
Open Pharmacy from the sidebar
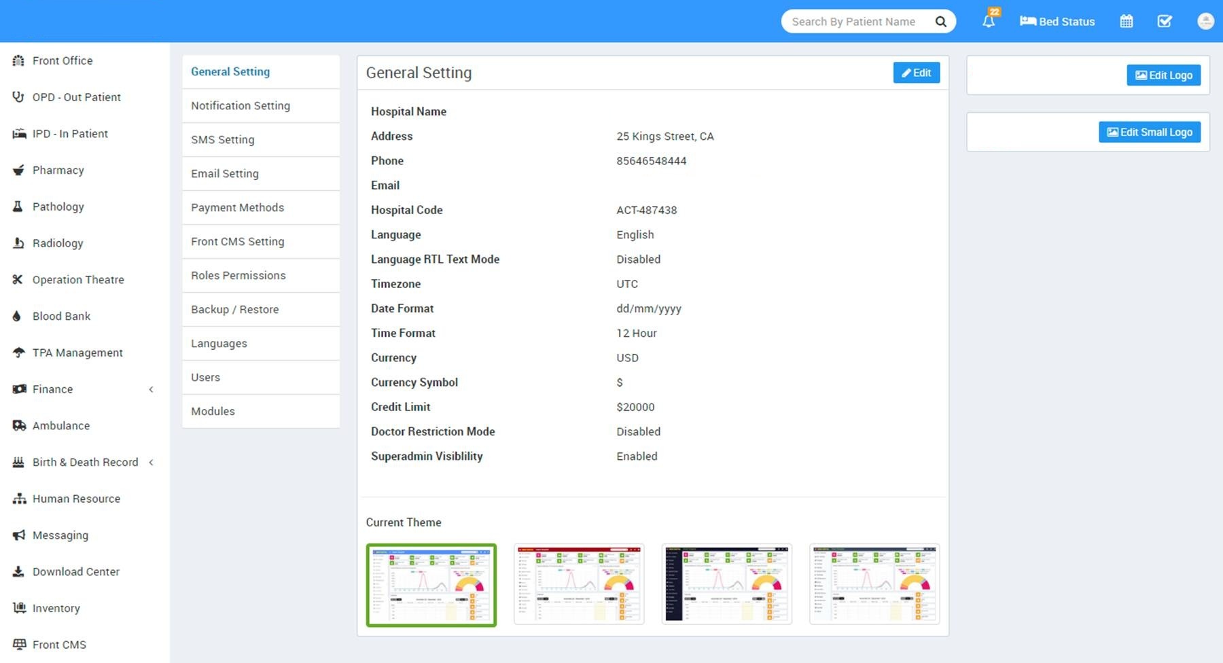tap(58, 171)
